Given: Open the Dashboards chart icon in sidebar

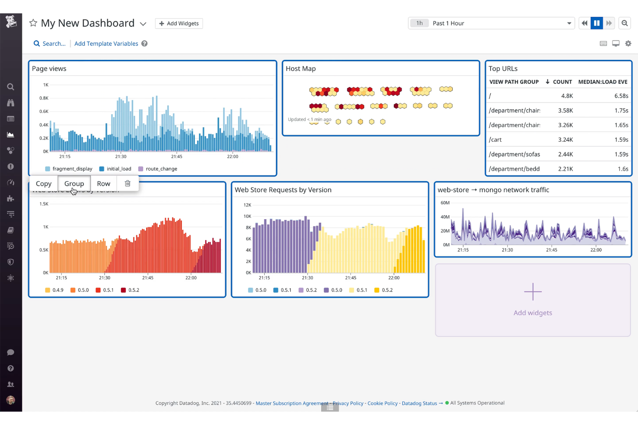Looking at the screenshot, I should 11,134.
